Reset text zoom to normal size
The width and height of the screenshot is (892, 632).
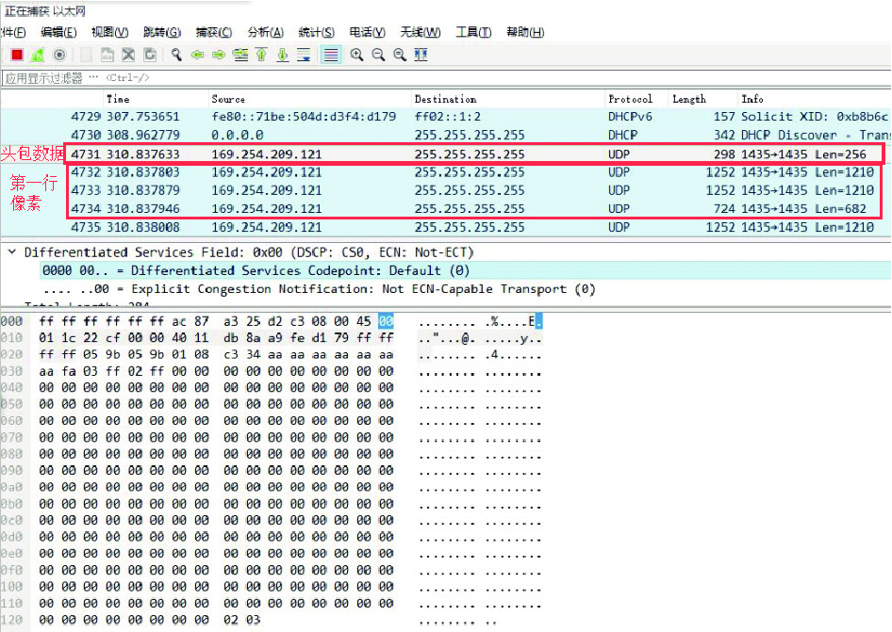[400, 56]
